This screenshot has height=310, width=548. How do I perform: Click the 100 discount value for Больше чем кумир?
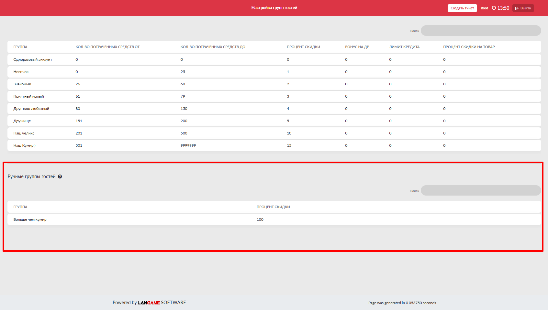point(260,219)
